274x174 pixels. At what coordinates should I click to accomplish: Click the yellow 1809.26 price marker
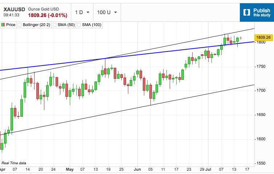263,37
